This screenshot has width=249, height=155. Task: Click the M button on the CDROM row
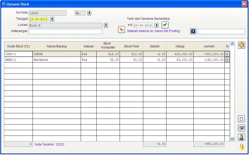(228, 54)
